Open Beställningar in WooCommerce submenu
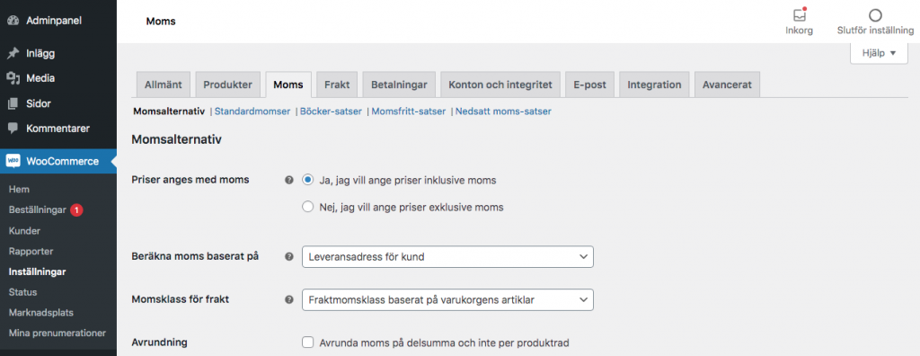Image resolution: width=920 pixels, height=356 pixels. tap(38, 209)
